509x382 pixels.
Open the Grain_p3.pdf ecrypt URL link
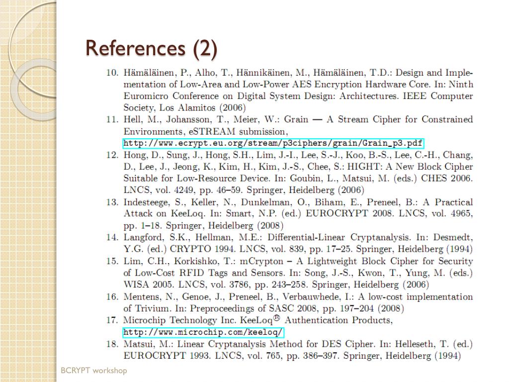tap(273, 143)
